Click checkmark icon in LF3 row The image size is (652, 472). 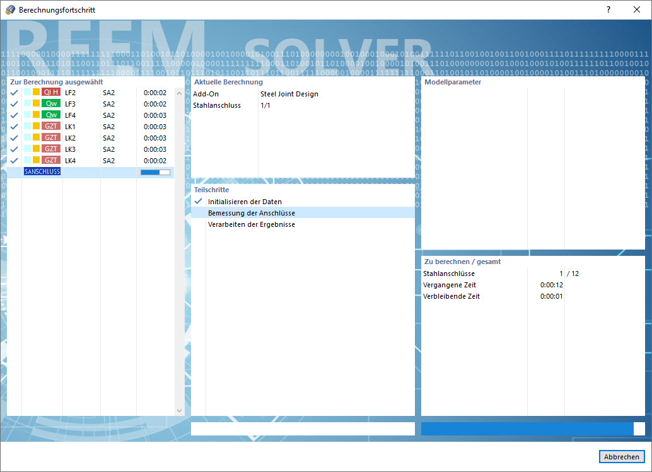click(14, 104)
